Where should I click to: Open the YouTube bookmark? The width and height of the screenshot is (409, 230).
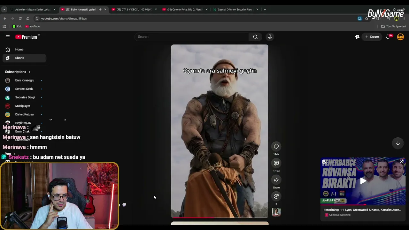tap(32, 27)
